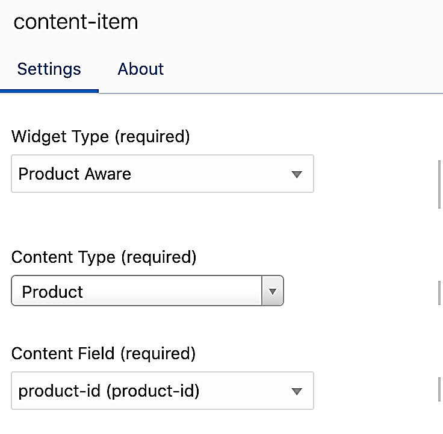Click the Content Type combo box arrow button
Screen dimensions: 443x434
coord(272,292)
